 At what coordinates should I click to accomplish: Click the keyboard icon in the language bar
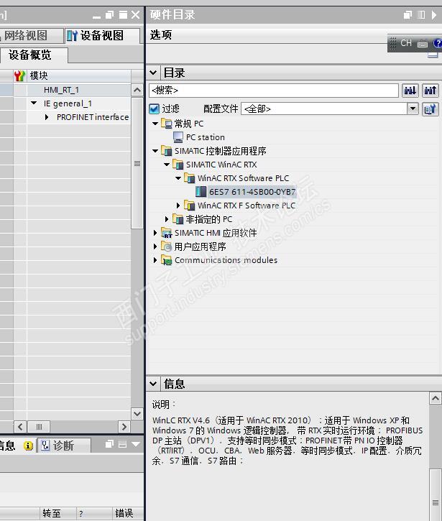(x=423, y=44)
